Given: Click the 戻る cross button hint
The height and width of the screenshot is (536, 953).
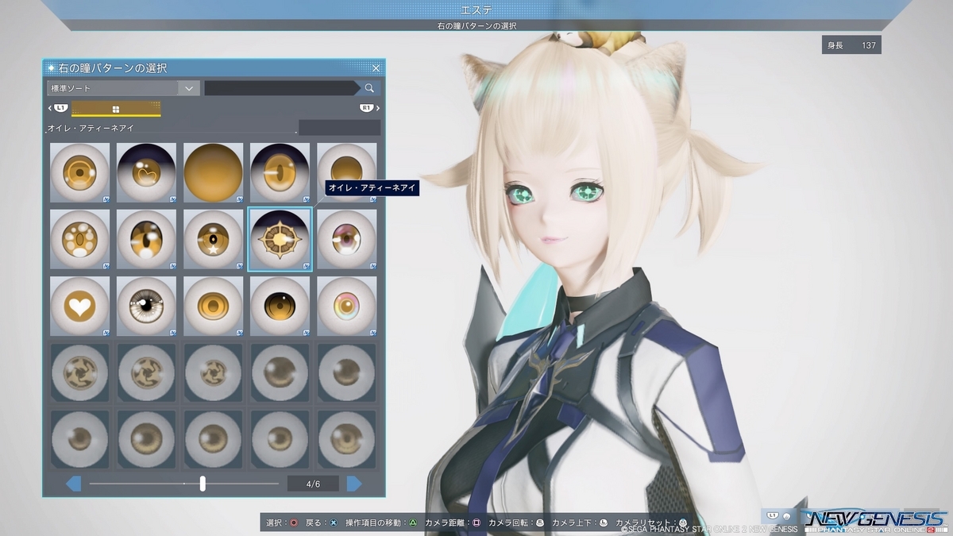Looking at the screenshot, I should (322, 523).
